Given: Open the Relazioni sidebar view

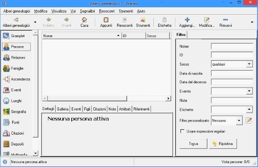Looking at the screenshot, I should point(14,57).
